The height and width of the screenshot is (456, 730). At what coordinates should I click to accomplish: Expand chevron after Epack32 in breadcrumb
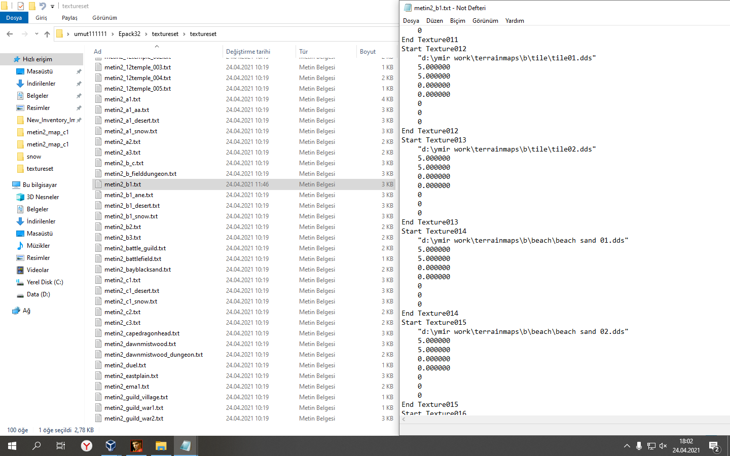pyautogui.click(x=147, y=34)
